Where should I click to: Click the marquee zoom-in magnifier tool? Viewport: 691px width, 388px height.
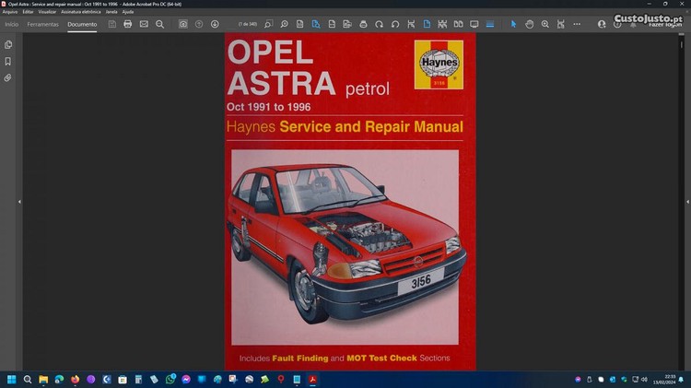[545, 24]
